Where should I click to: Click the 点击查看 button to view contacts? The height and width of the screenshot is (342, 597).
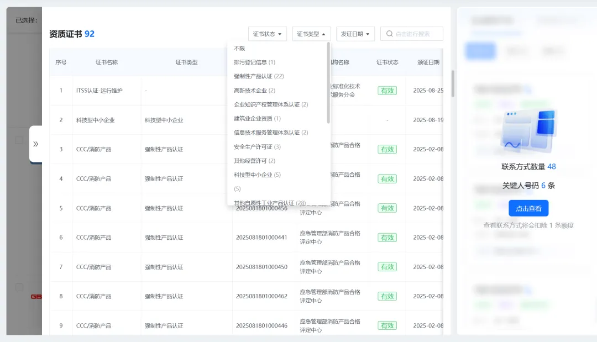pos(528,208)
